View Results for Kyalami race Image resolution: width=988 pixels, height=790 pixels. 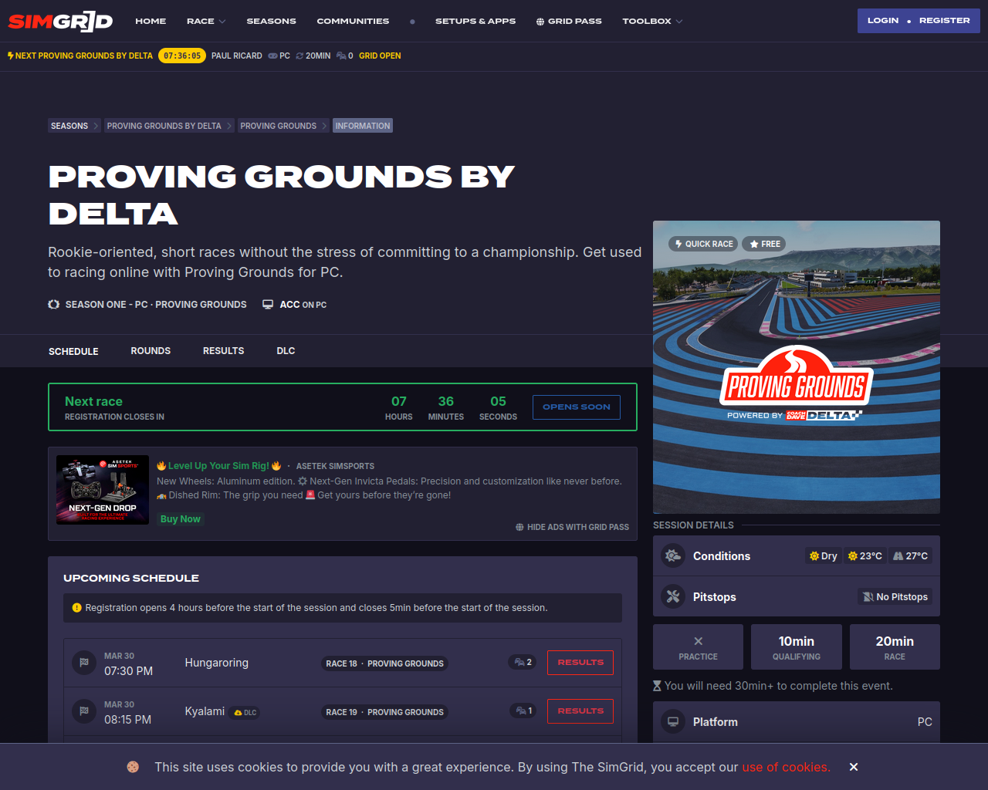580,711
